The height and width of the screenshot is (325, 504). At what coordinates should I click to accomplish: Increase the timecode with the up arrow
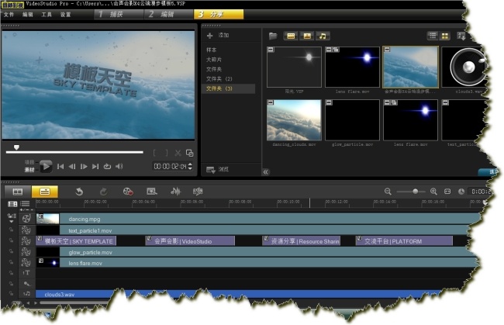190,164
